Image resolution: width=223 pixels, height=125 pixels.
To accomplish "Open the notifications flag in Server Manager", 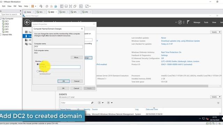I will [188, 22].
